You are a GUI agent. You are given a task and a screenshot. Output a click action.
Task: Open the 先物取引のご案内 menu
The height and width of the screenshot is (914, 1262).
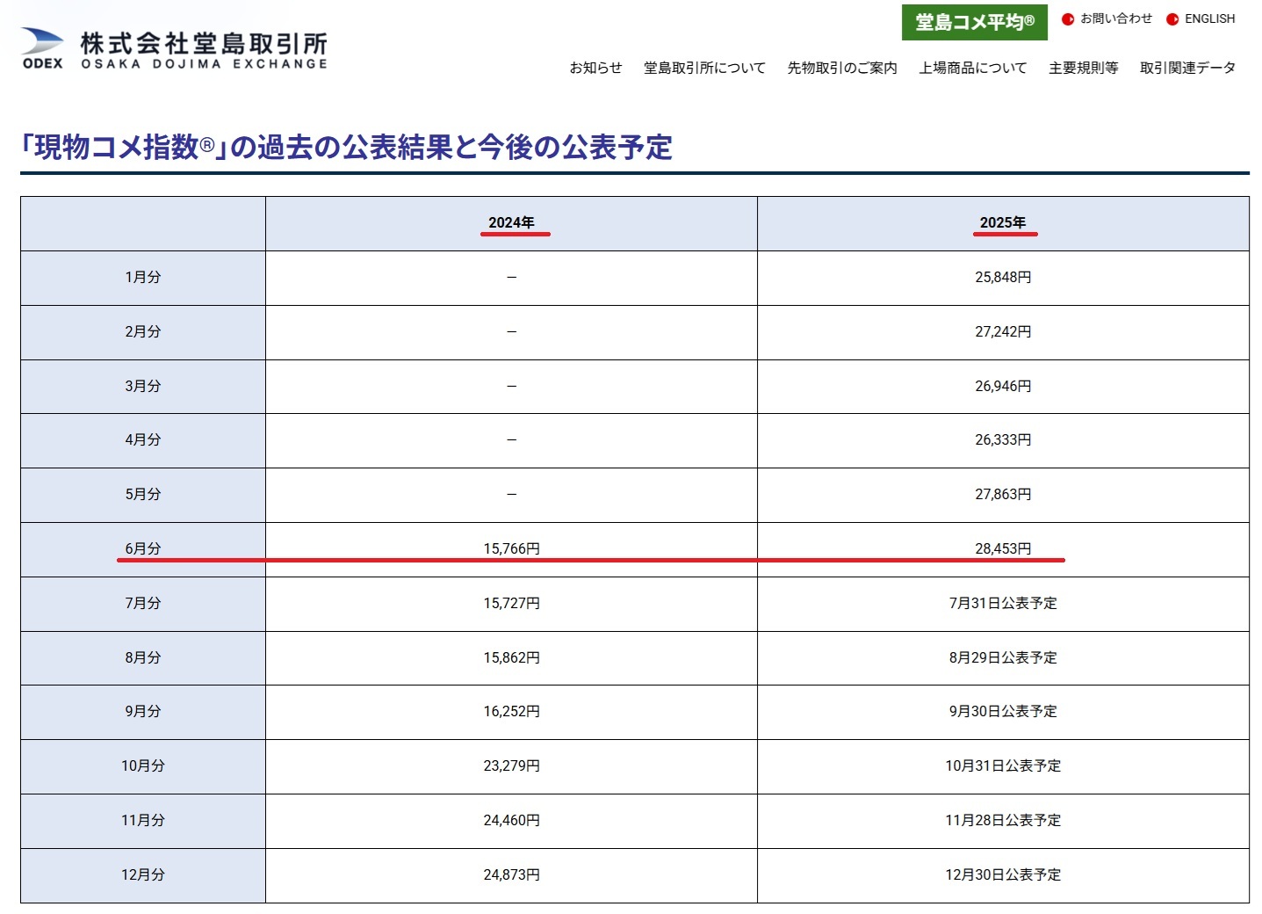(x=842, y=68)
